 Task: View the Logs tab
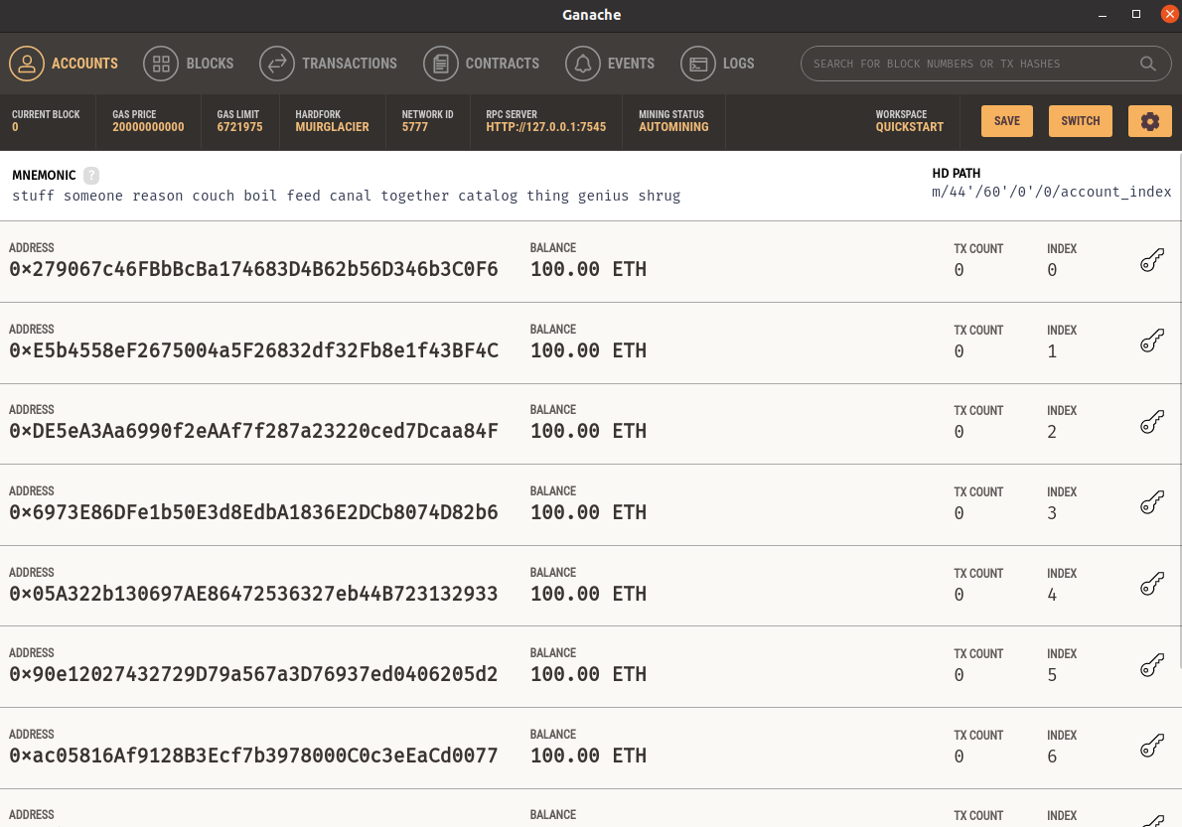tap(717, 64)
